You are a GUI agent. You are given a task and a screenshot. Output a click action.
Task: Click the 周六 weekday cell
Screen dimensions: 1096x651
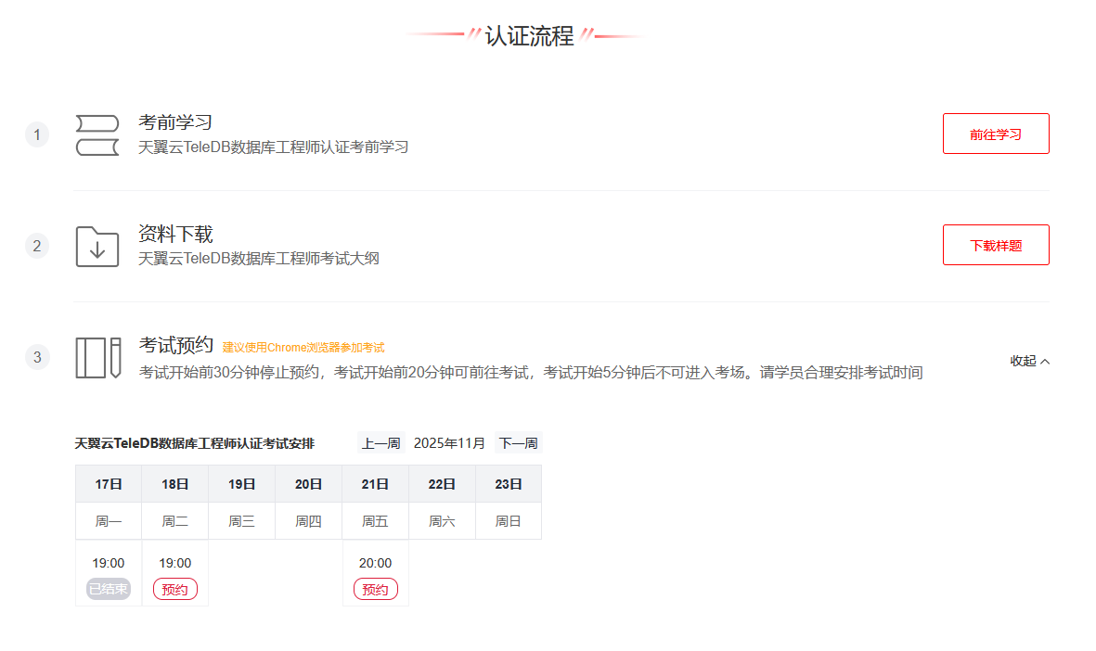click(x=442, y=521)
